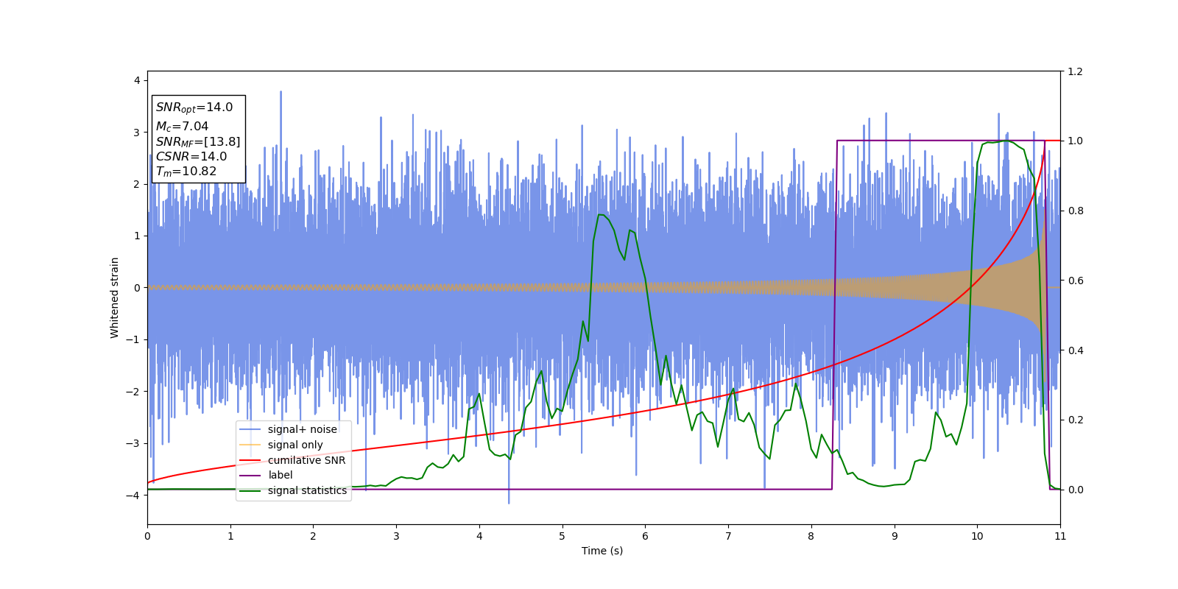Click the green 'signal statistics' legend line swatch

click(250, 490)
